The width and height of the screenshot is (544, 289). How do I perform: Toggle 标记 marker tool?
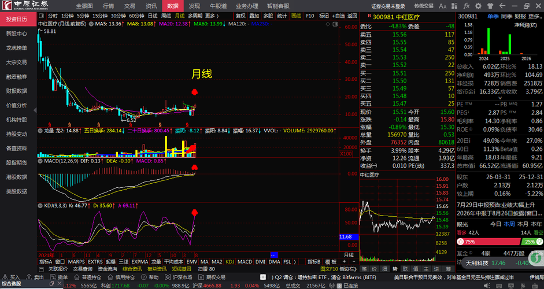pyautogui.click(x=324, y=16)
